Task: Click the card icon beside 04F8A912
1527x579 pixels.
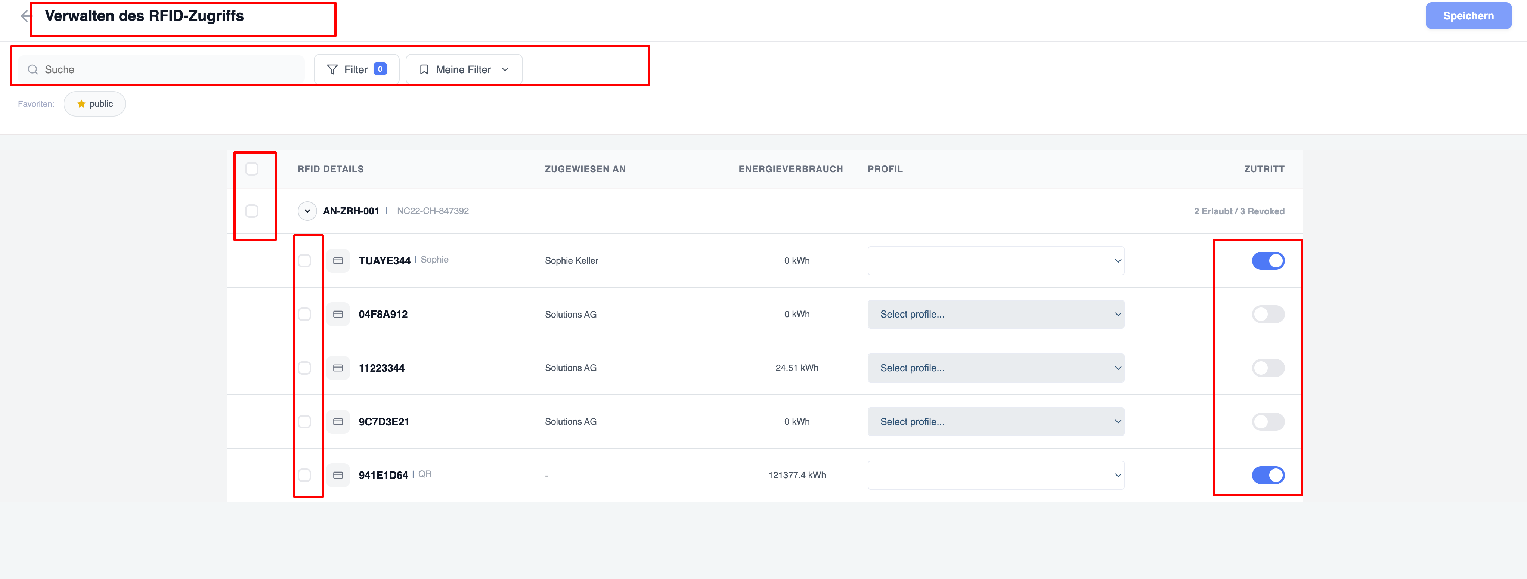Action: [x=338, y=314]
